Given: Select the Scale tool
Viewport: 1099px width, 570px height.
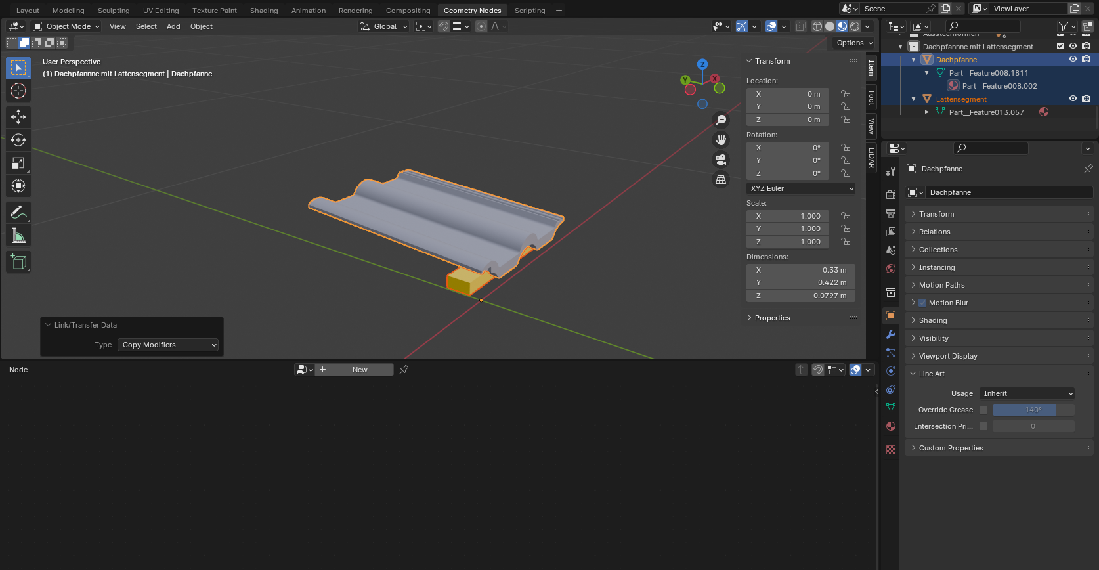Looking at the screenshot, I should pyautogui.click(x=18, y=163).
